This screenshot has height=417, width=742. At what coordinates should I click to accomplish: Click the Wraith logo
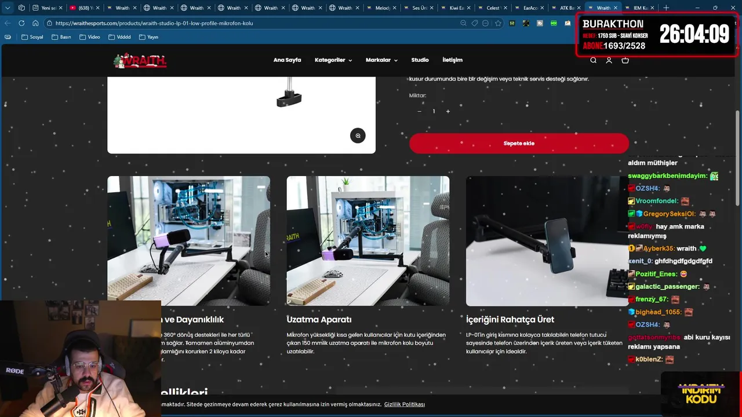coord(140,60)
